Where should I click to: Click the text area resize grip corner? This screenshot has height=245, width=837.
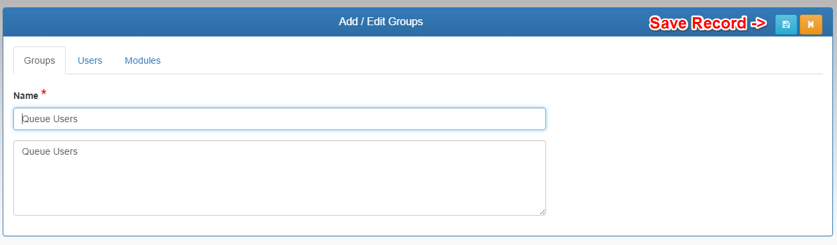point(541,211)
